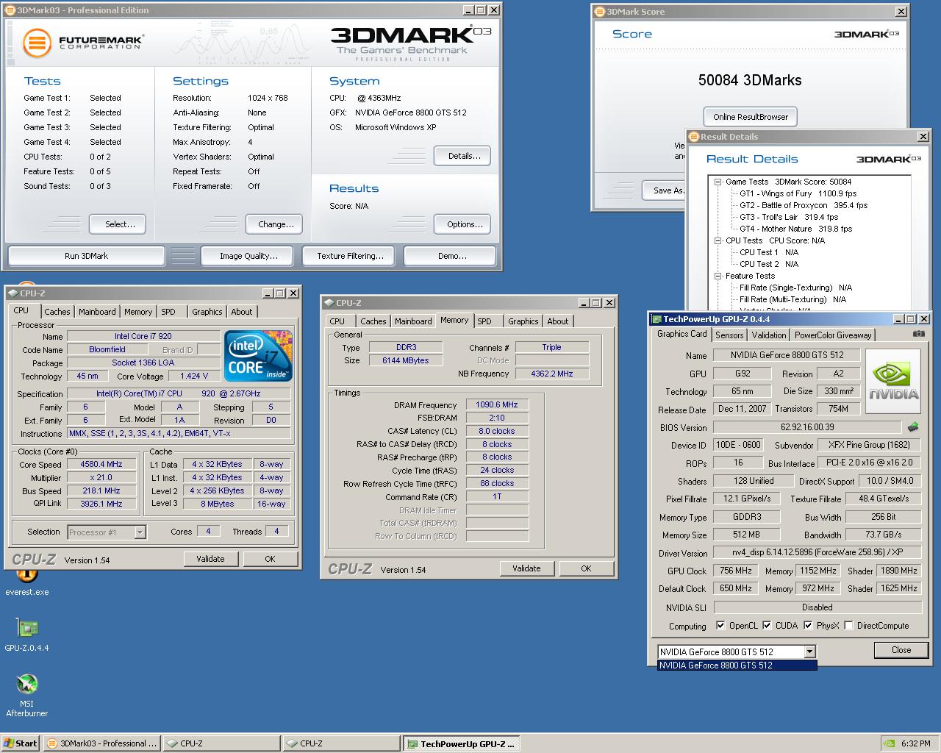Click the DRAM Frequency value field
This screenshot has width=941, height=753.
coord(497,404)
